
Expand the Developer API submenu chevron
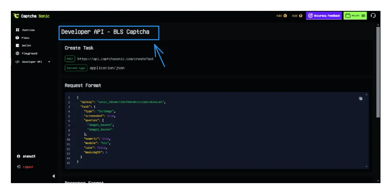pyautogui.click(x=49, y=62)
